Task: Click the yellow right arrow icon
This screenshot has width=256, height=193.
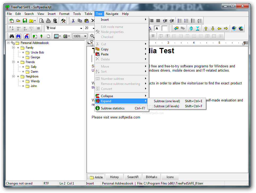Action: pyautogui.click(x=226, y=29)
